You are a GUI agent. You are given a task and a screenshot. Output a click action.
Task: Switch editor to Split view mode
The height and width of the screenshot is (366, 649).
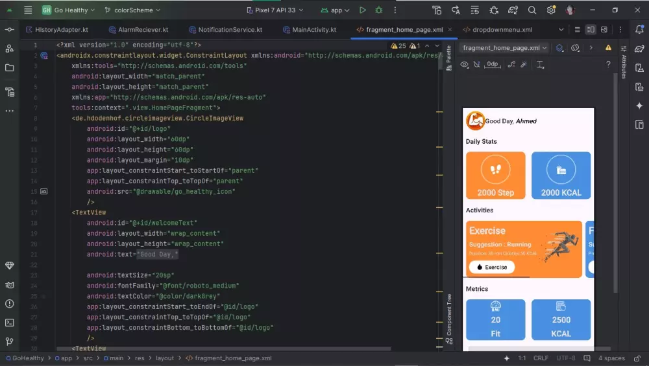click(x=591, y=30)
